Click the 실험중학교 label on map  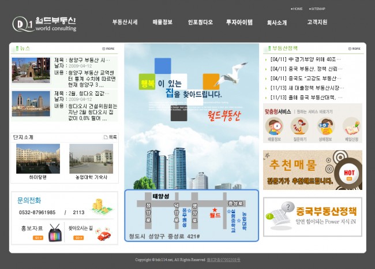pyautogui.click(x=233, y=221)
